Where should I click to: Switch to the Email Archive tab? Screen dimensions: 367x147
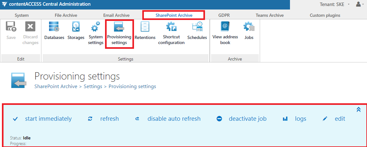(116, 15)
